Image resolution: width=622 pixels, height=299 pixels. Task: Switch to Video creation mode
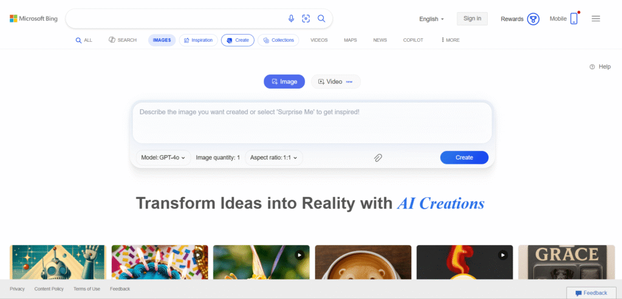point(335,82)
